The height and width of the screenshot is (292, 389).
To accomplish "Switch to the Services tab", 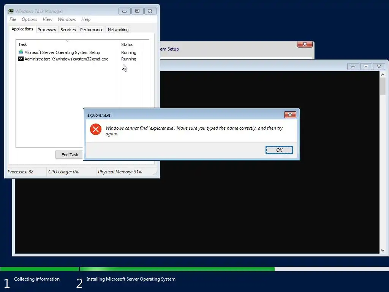I will [x=68, y=30].
